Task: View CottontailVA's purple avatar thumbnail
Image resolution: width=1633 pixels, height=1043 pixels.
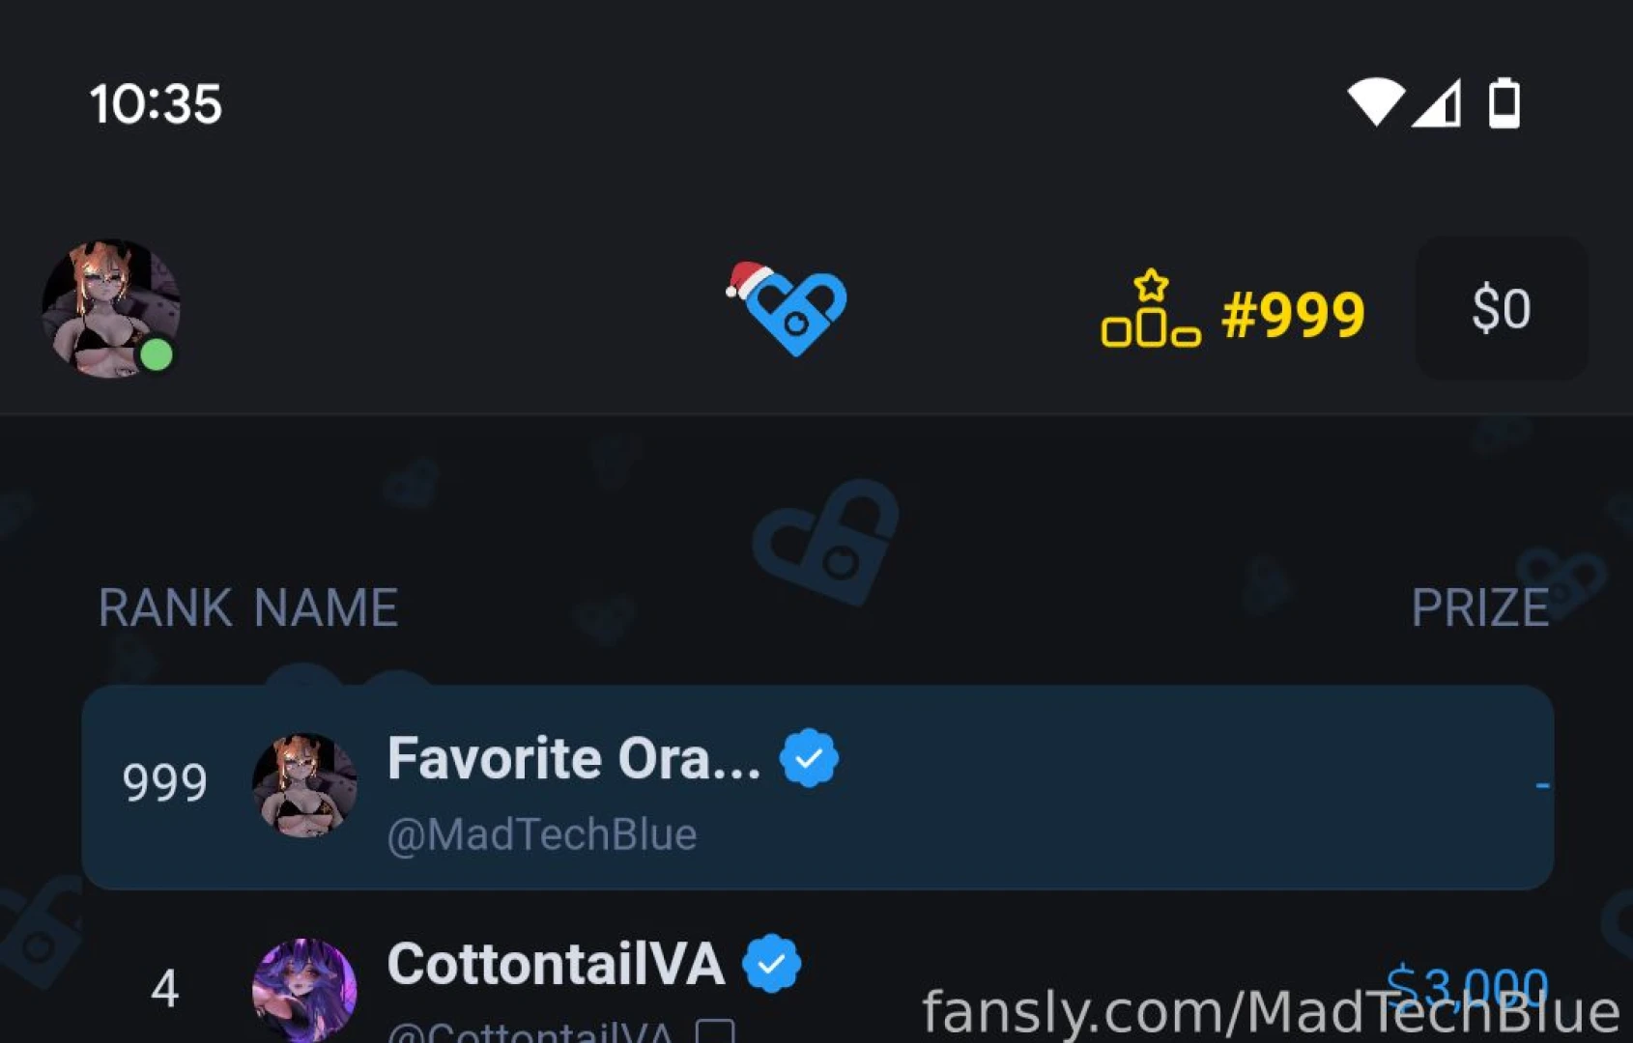Action: pyautogui.click(x=304, y=990)
